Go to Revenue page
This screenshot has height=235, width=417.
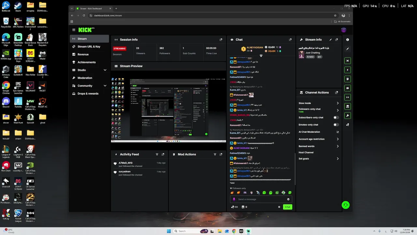89,55
